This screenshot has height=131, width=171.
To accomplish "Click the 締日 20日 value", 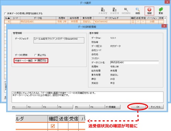I will [x=113, y=79].
